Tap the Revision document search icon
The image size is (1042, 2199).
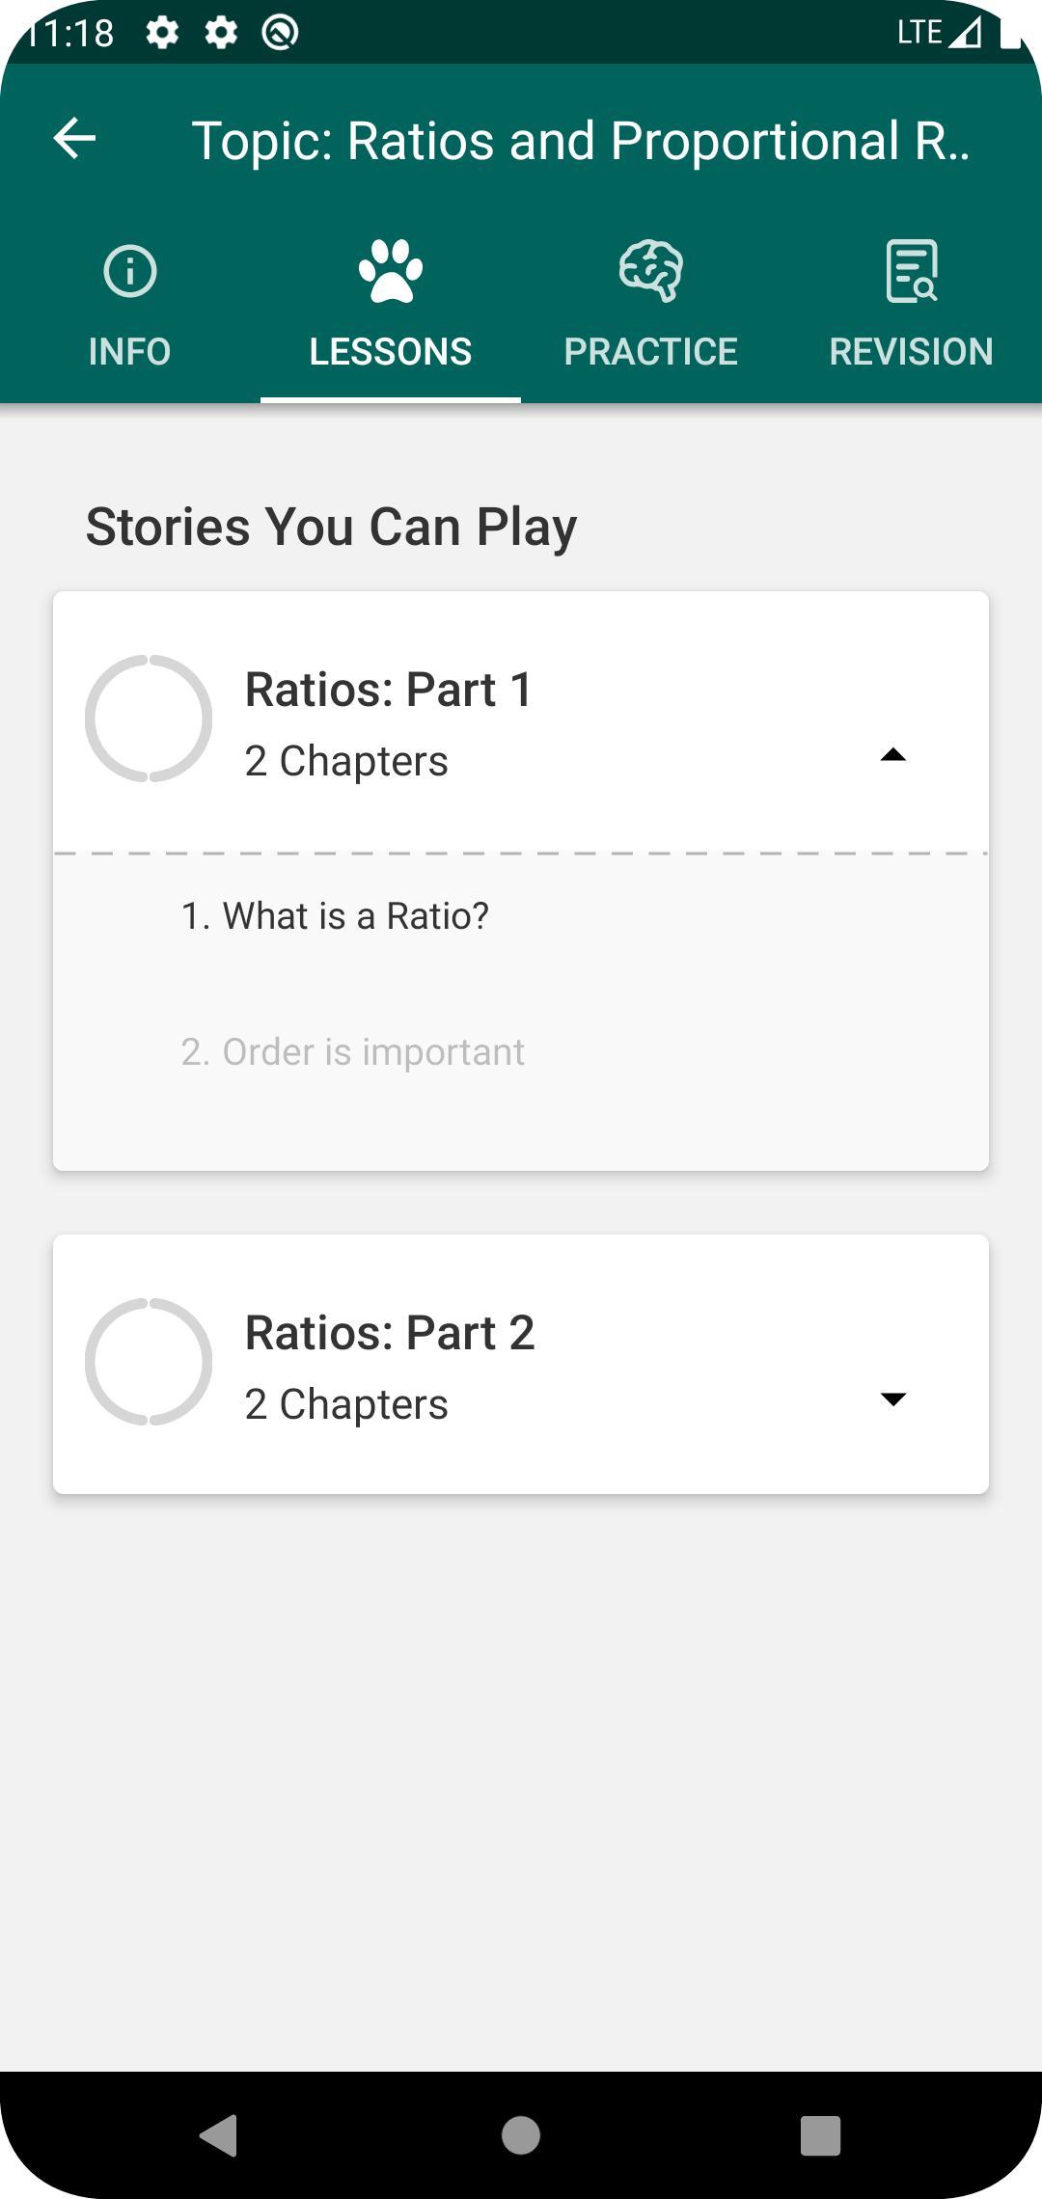coord(912,271)
